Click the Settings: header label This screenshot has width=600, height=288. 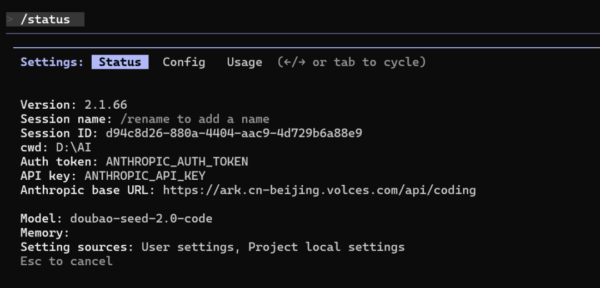pos(52,62)
